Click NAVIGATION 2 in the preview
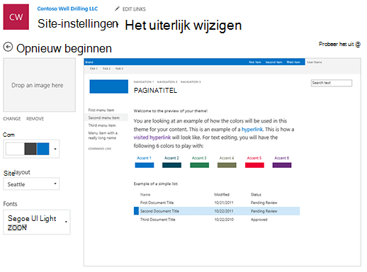The image size is (367, 272). point(167,82)
